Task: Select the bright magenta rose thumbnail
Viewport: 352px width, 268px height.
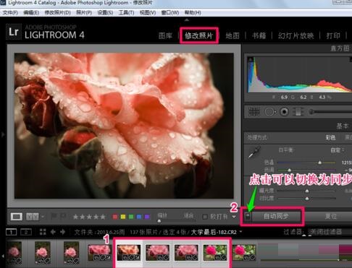Action: (215, 253)
